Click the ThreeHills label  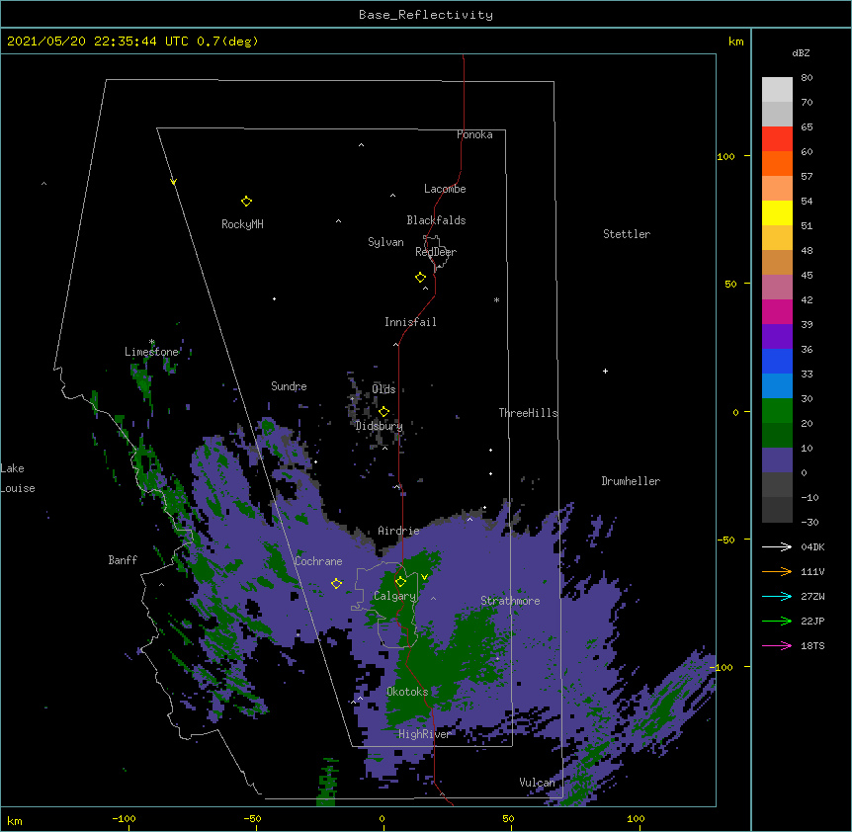528,413
